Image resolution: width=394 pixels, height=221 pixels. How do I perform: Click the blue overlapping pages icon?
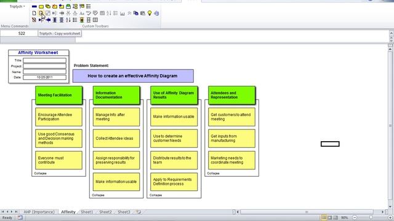(136, 13)
